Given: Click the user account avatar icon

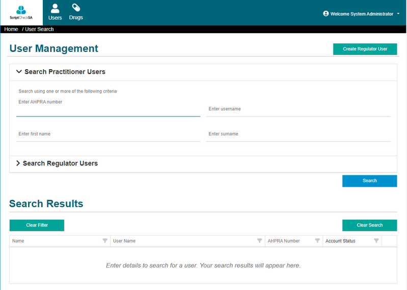Looking at the screenshot, I should (x=326, y=14).
